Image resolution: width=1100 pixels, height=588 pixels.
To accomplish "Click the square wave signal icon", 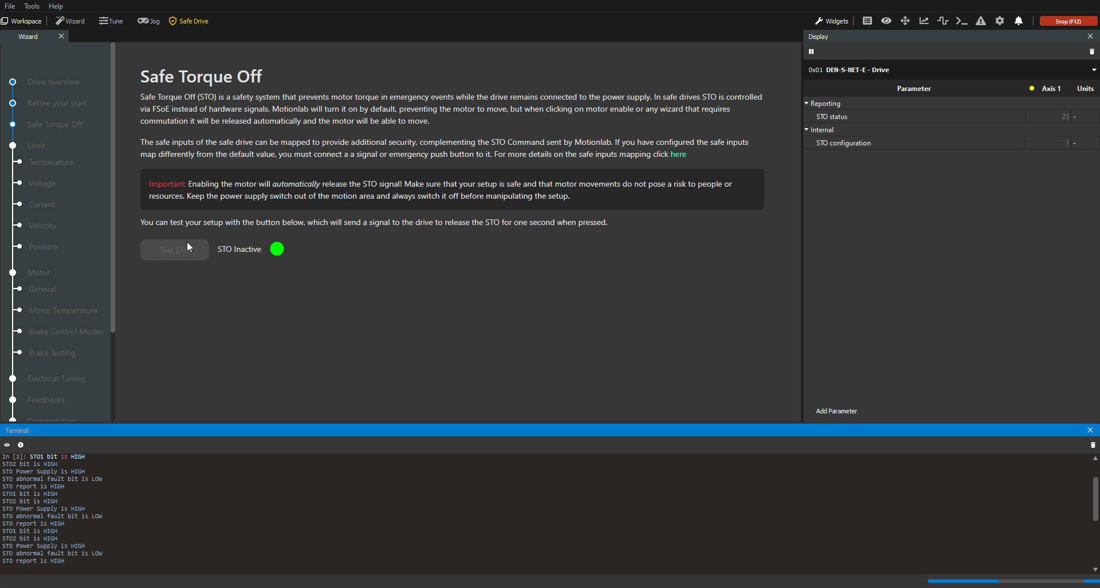I will pyautogui.click(x=942, y=21).
